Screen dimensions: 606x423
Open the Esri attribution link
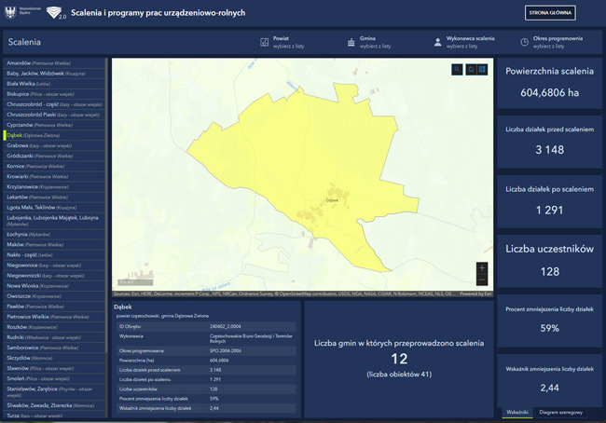pyautogui.click(x=475, y=293)
